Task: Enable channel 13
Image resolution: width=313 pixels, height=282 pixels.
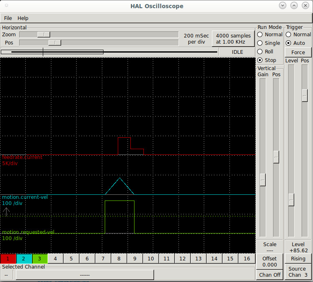Action: [198, 259]
